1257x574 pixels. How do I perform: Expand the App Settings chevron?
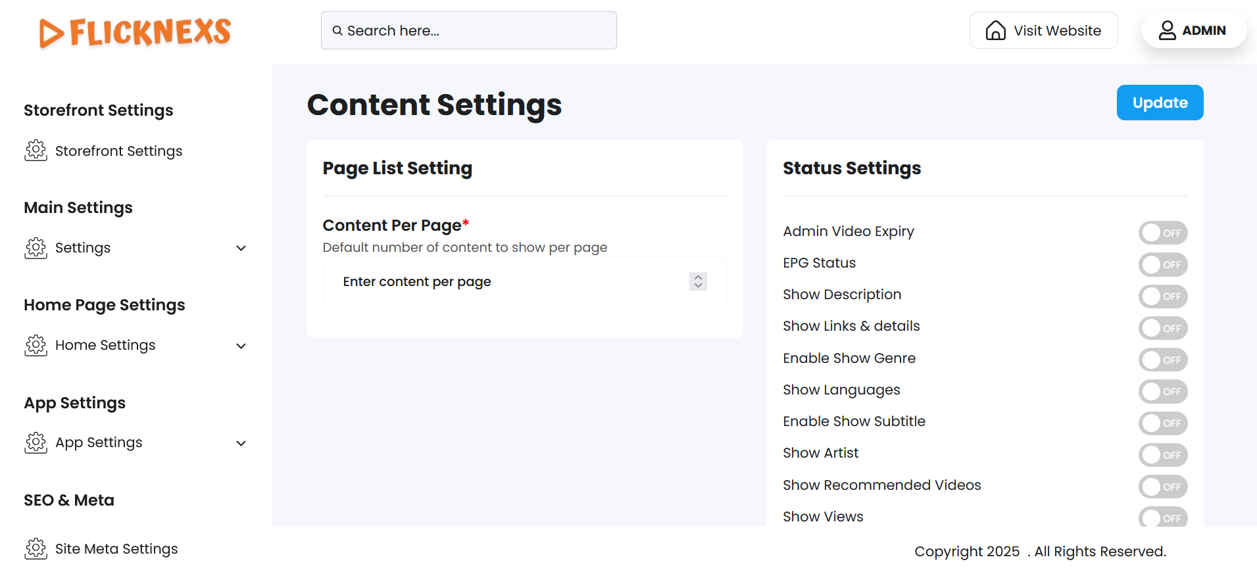tap(241, 443)
